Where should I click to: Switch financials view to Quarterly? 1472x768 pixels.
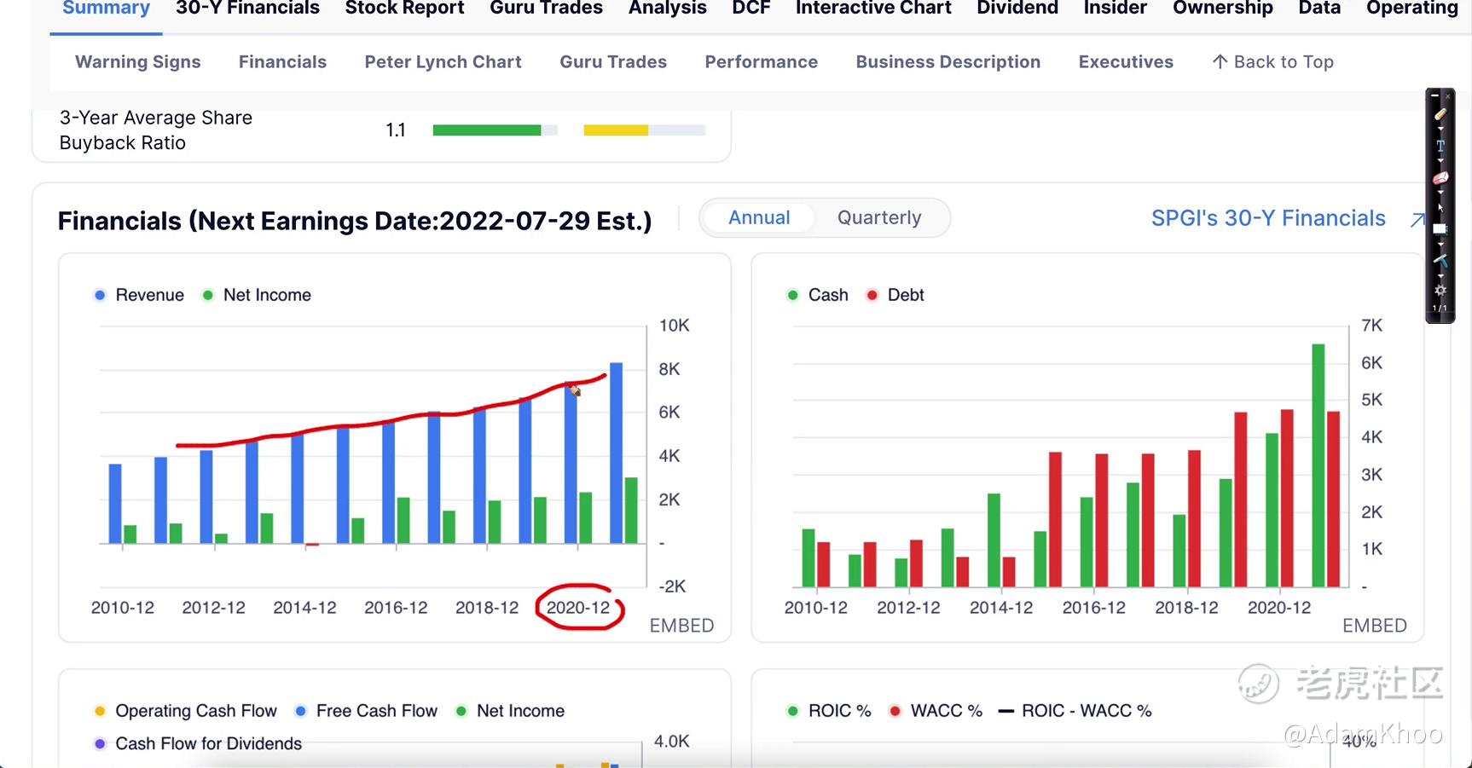[x=878, y=218]
